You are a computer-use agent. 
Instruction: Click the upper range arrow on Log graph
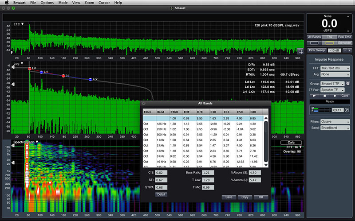point(13,67)
